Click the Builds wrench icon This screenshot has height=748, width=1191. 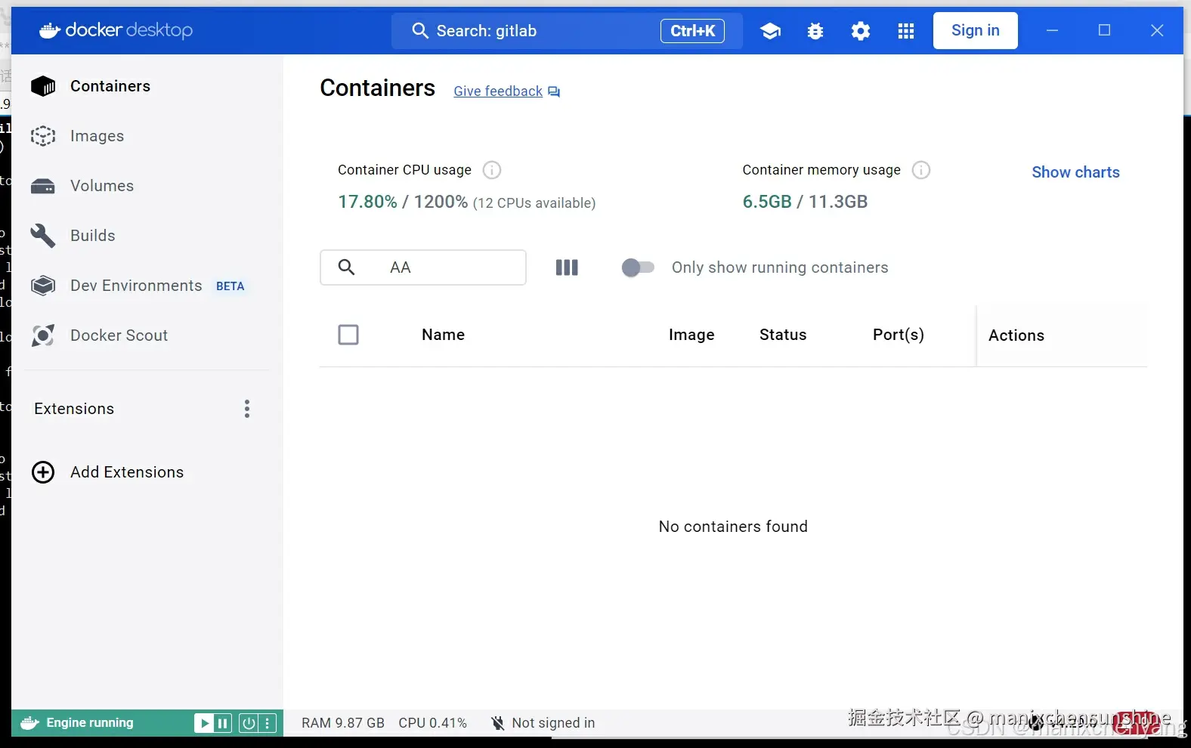click(x=43, y=236)
